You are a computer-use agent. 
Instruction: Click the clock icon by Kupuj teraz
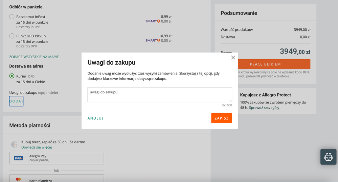click(14, 144)
